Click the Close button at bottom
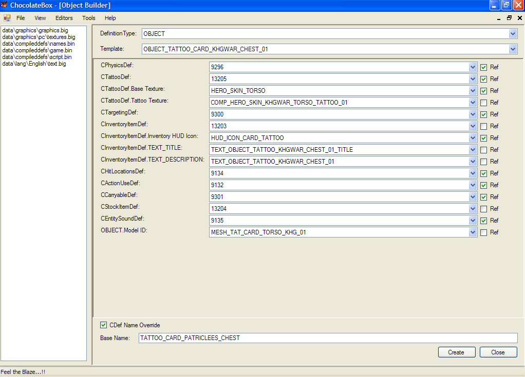 coord(498,352)
